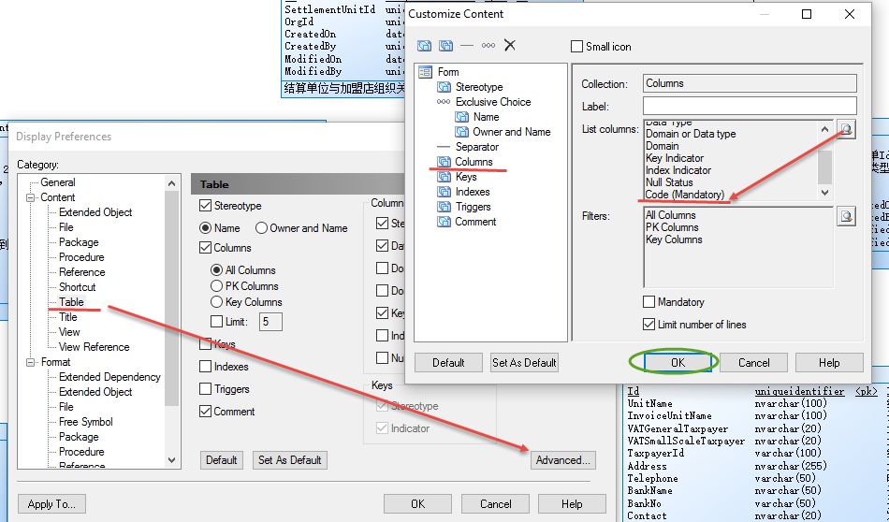Uncheck the Comment checkbox in Display Preferences
Image resolution: width=889 pixels, height=522 pixels.
pyautogui.click(x=205, y=412)
